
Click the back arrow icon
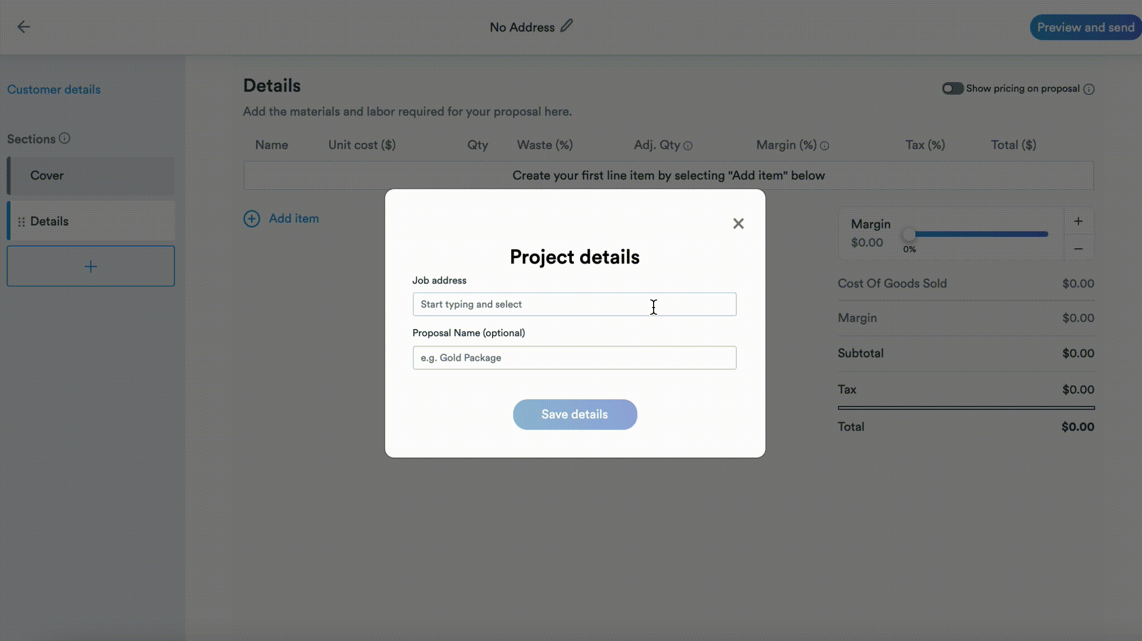point(24,27)
